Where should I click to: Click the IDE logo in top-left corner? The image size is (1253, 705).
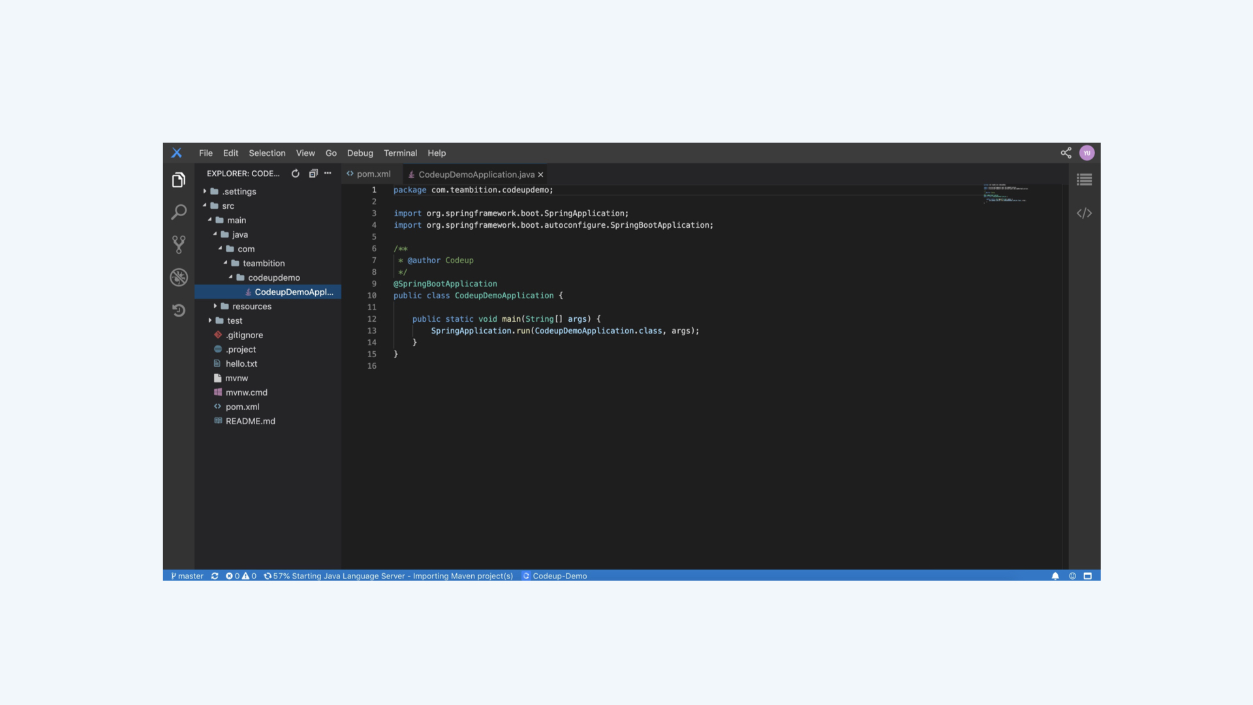click(x=177, y=153)
